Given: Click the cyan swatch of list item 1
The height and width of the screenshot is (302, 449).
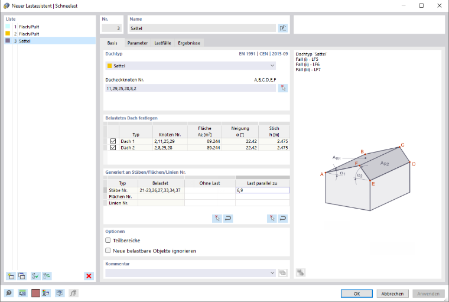Looking at the screenshot, I should click(x=8, y=27).
